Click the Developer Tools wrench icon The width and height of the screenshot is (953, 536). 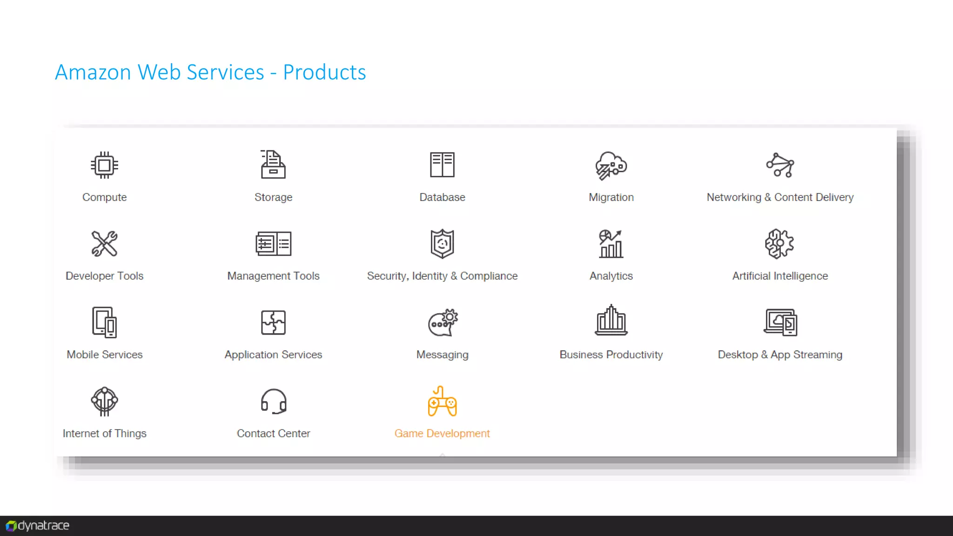pos(104,244)
